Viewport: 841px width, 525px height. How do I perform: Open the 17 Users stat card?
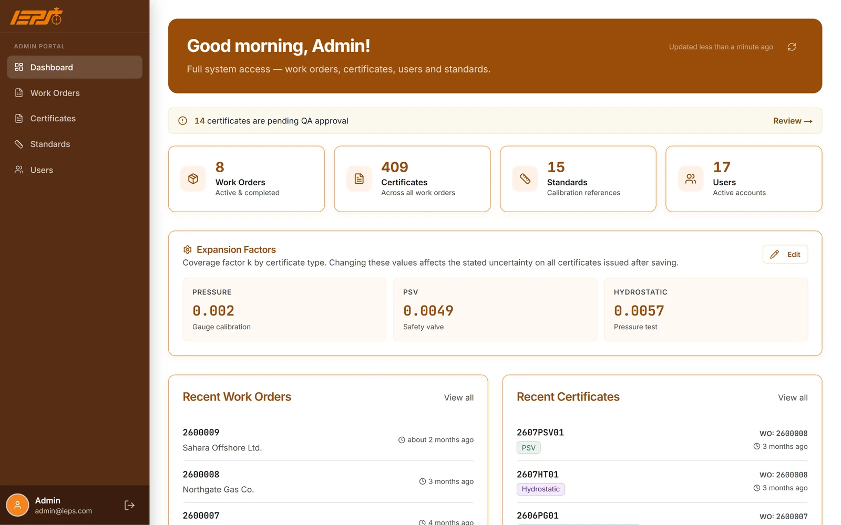point(744,179)
